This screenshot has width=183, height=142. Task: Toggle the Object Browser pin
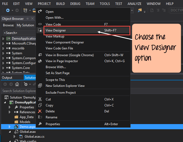(27, 19)
